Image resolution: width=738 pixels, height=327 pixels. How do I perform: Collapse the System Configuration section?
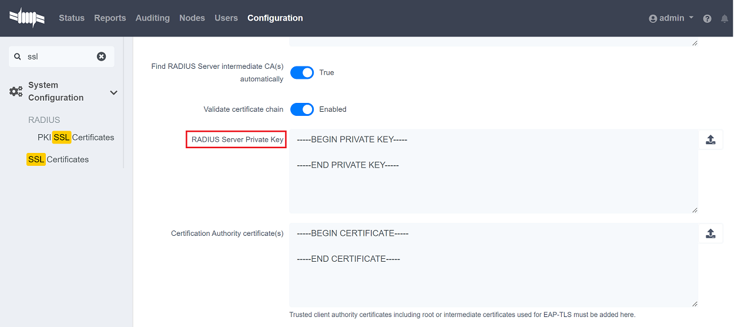(x=113, y=92)
